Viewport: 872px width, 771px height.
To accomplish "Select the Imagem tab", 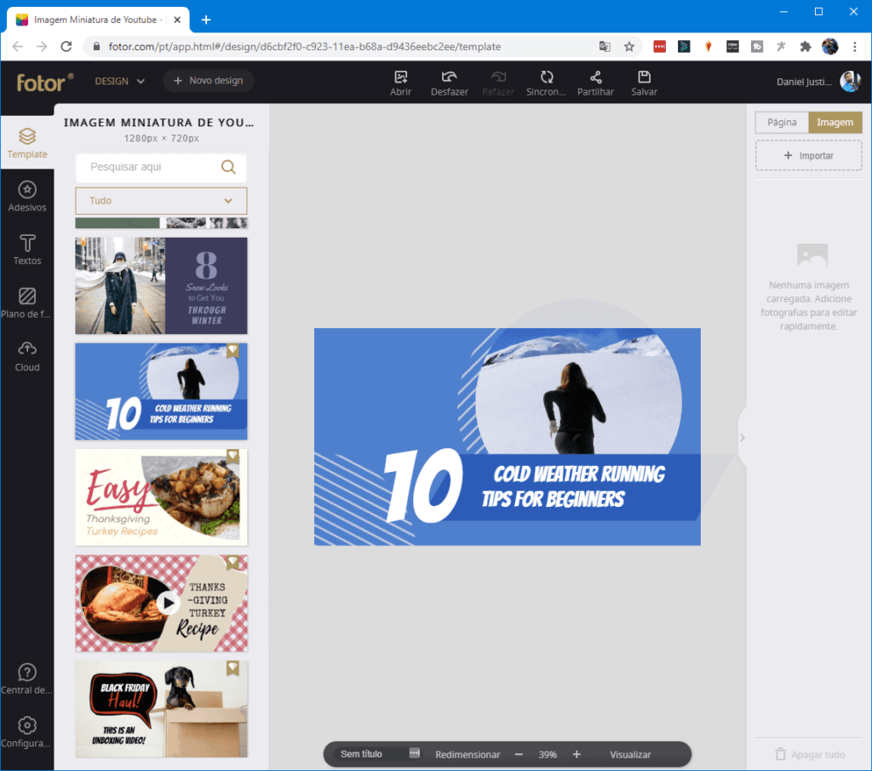I will click(x=835, y=122).
